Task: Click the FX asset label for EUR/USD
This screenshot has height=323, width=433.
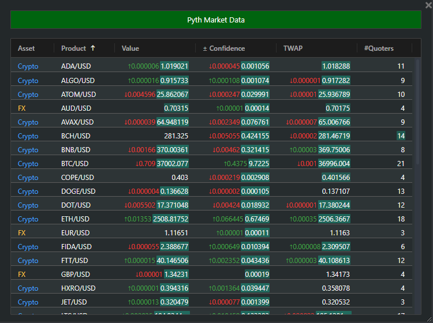Action: tap(21, 233)
